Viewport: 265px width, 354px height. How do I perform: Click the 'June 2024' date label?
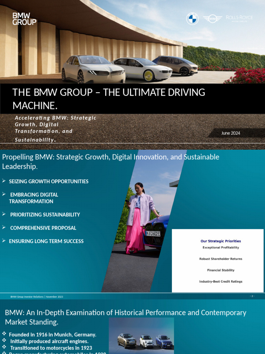(230, 133)
